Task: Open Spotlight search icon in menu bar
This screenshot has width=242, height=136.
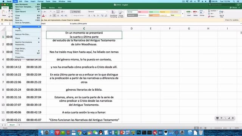Action: (x=234, y=2)
